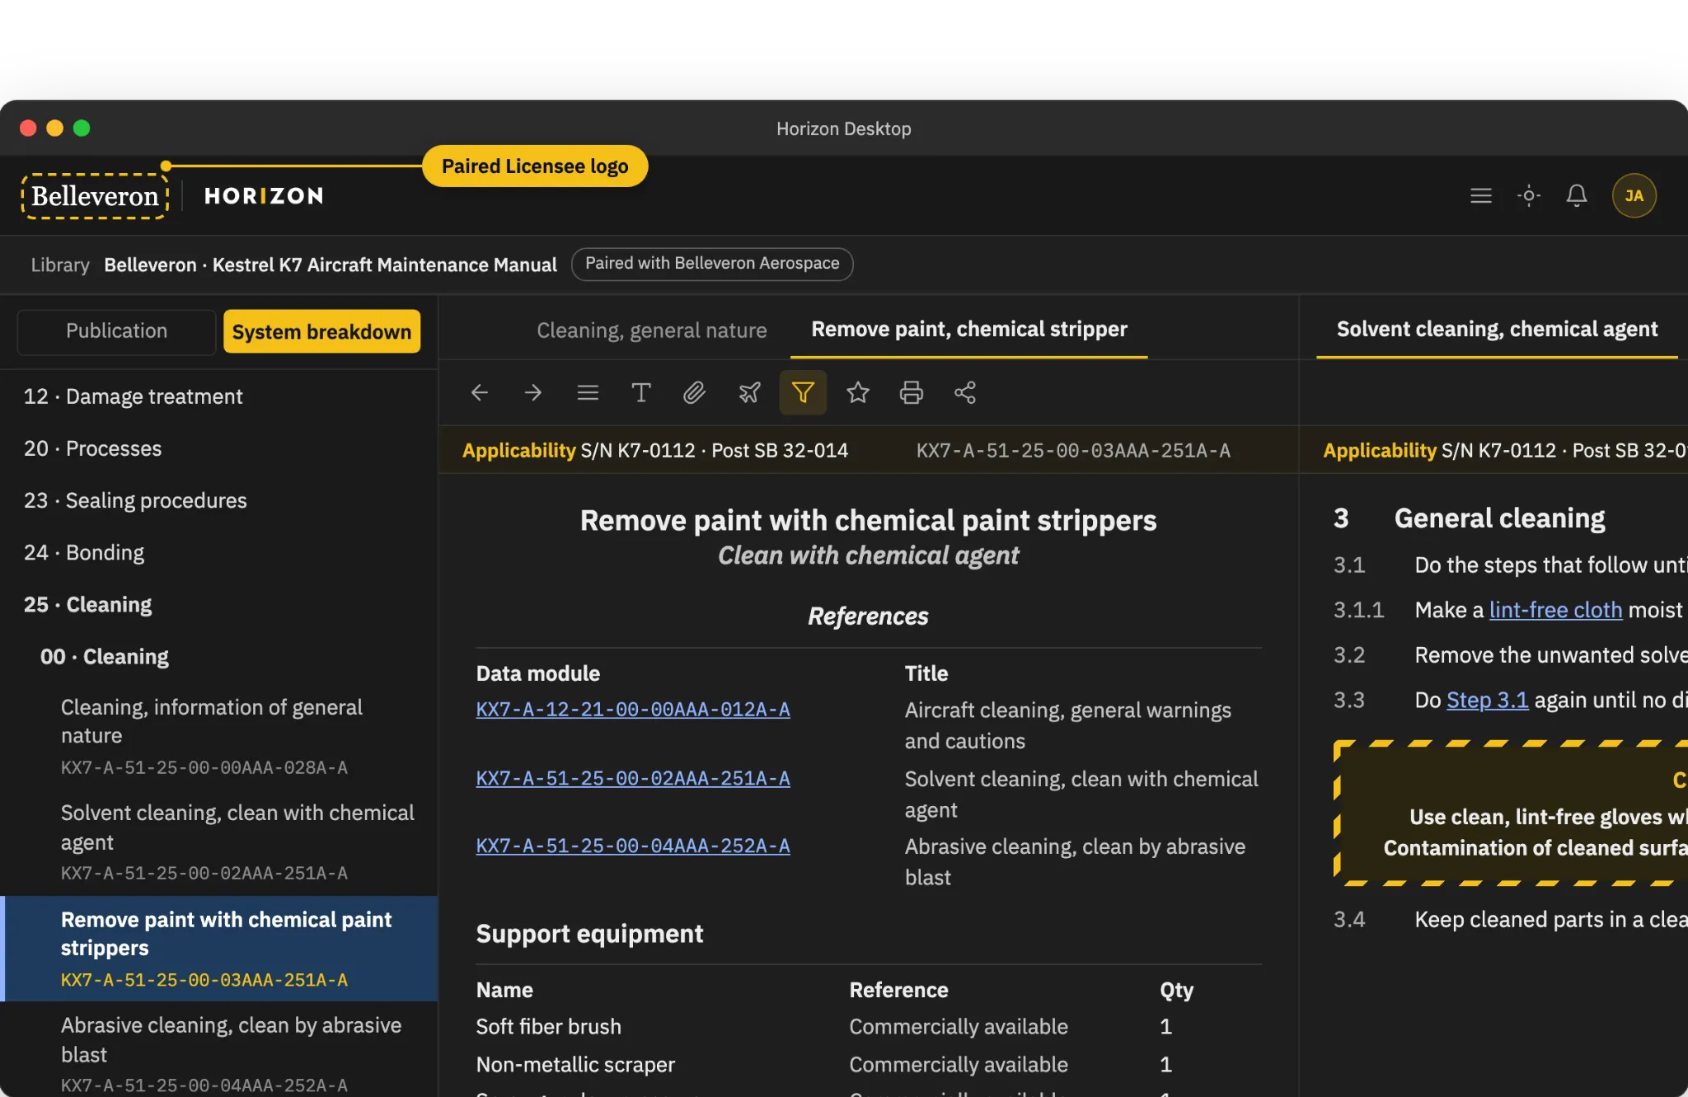
Task: Click the share icon in toolbar
Action: point(965,393)
